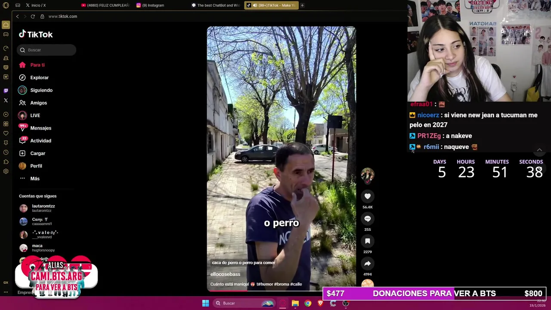
Task: Click GX Control speedometer icon in sidebar
Action: 6,48
